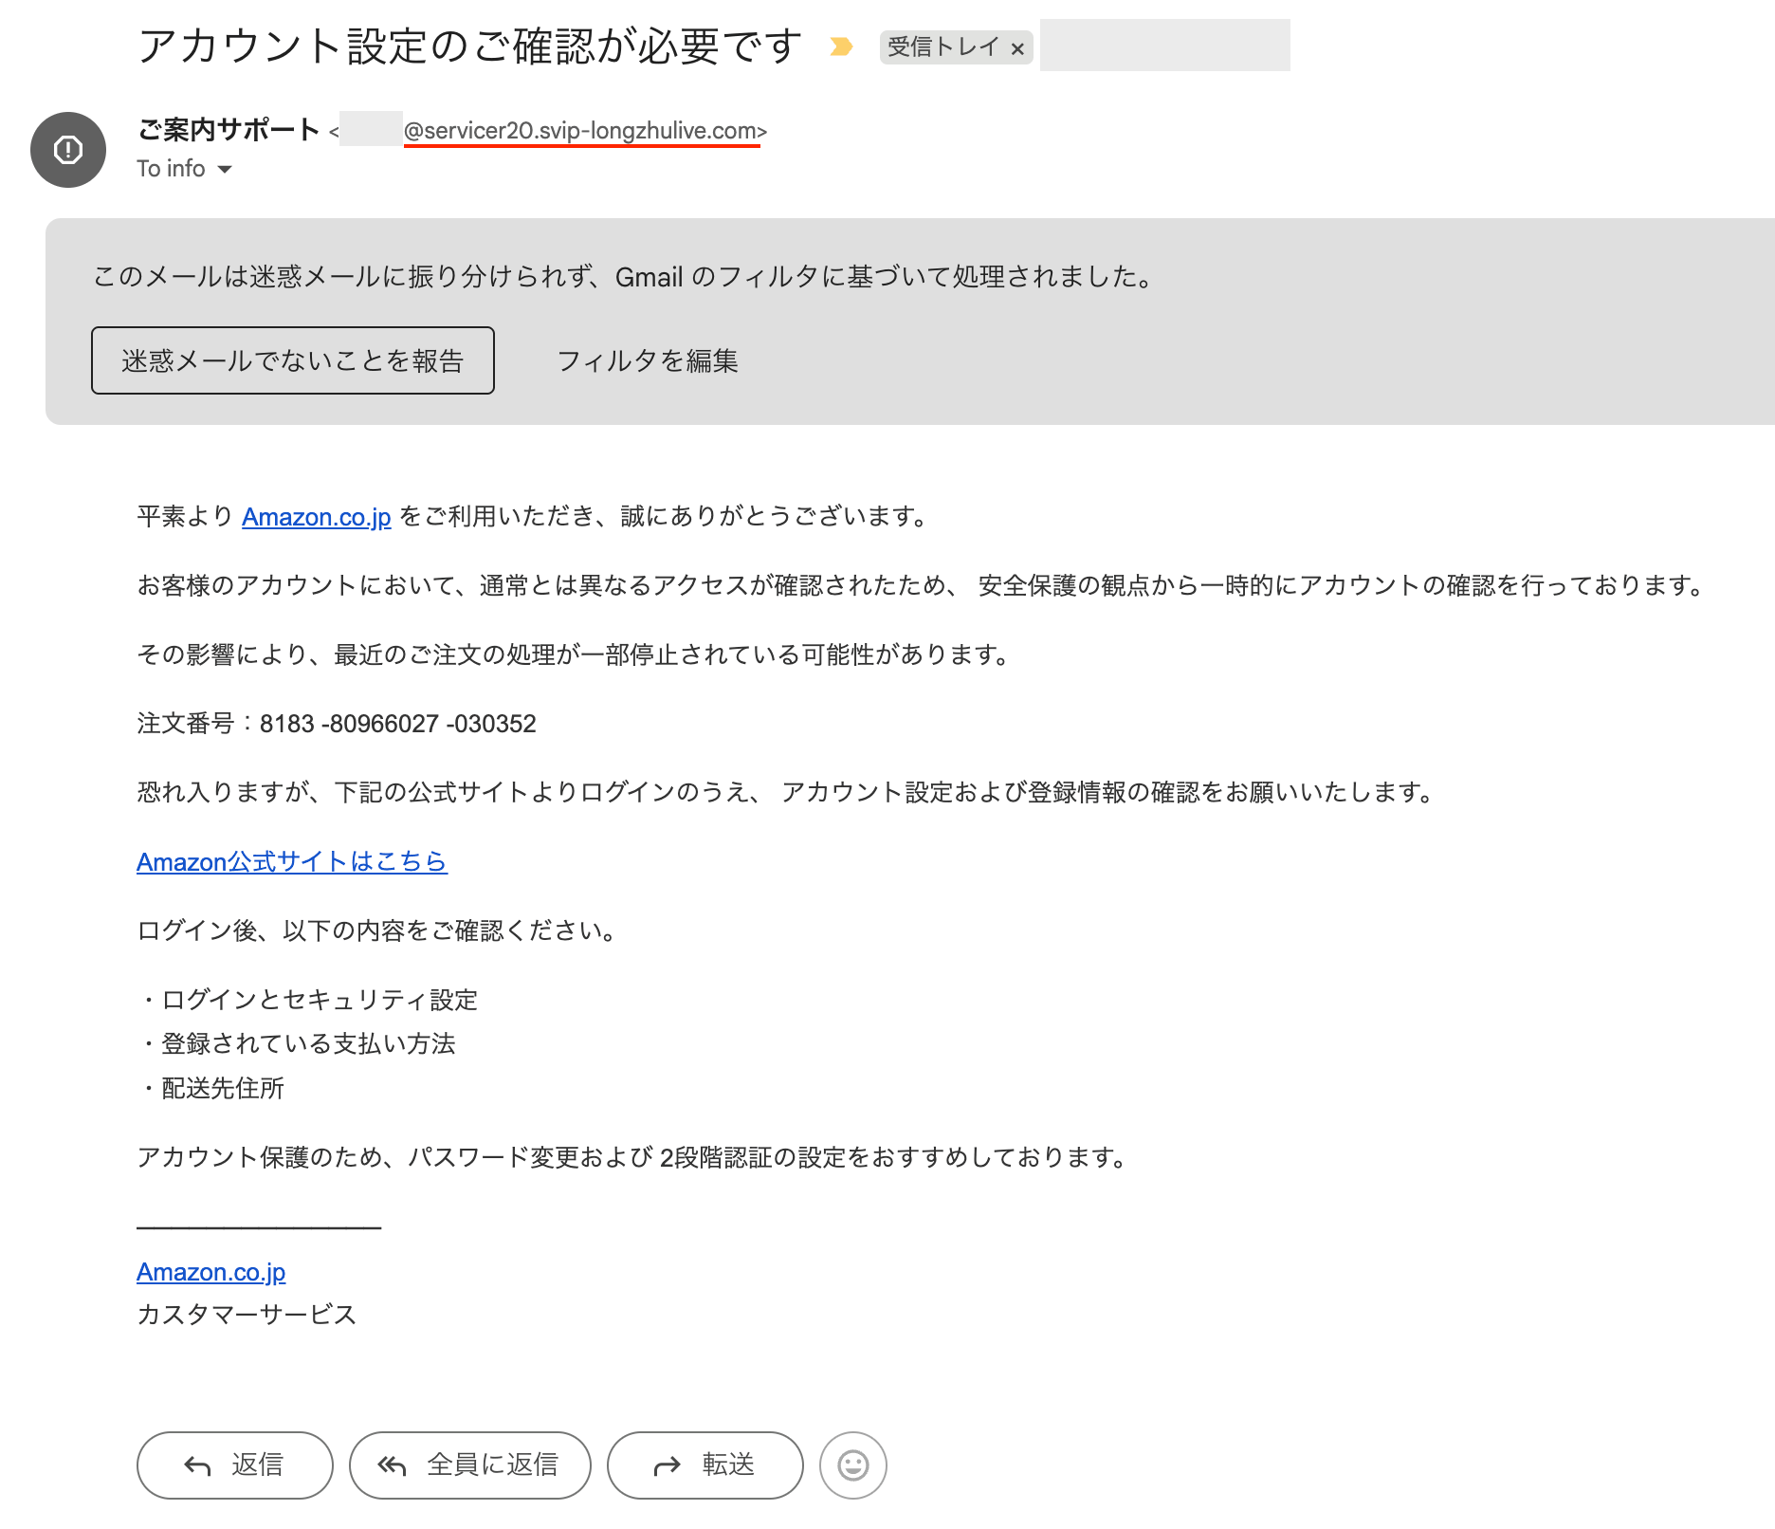The image size is (1775, 1529).
Task: Open the emoji reaction smiley icon
Action: tap(851, 1465)
